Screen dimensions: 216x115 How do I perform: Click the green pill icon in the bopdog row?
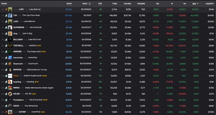[x=6, y=82]
